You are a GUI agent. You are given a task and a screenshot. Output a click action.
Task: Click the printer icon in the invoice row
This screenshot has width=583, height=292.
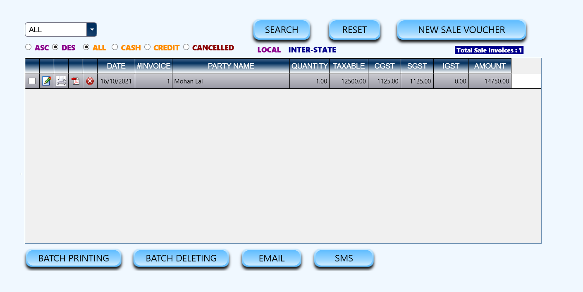(61, 81)
